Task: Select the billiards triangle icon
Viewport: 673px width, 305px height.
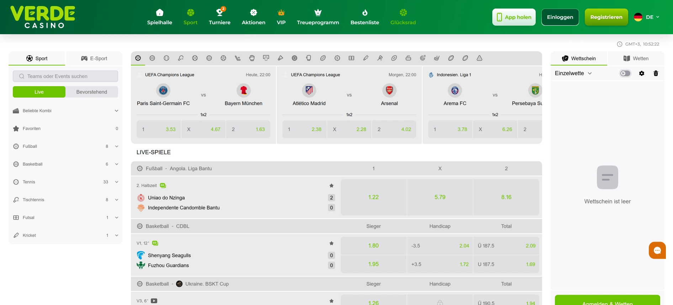Action: [x=479, y=58]
